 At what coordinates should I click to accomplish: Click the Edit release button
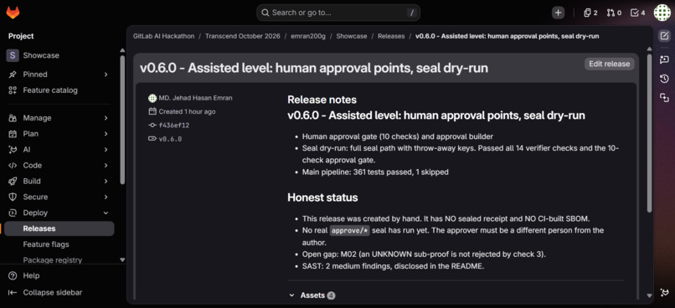point(609,64)
